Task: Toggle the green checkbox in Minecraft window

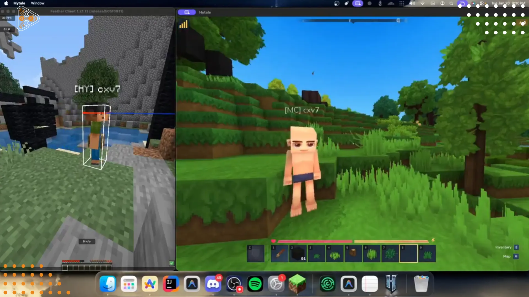Action: coord(172,263)
